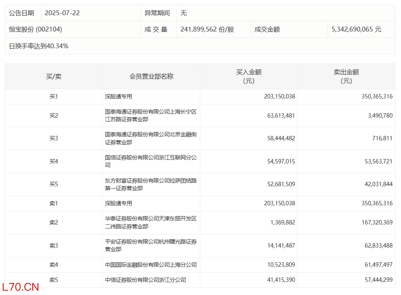Open 中信证券浙江分公司 entry

pos(145,280)
